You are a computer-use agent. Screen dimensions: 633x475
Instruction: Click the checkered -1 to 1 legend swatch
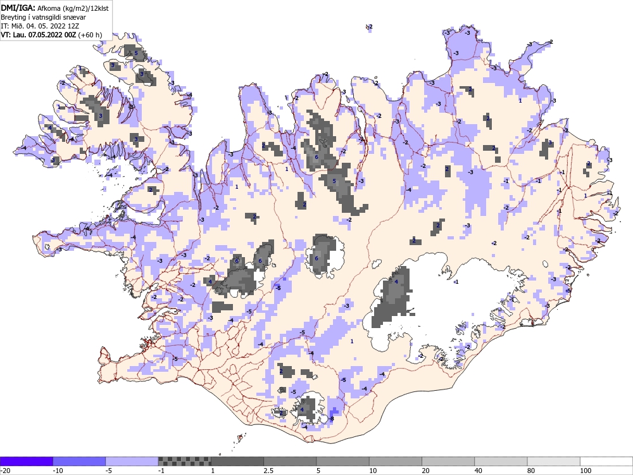[184, 461]
